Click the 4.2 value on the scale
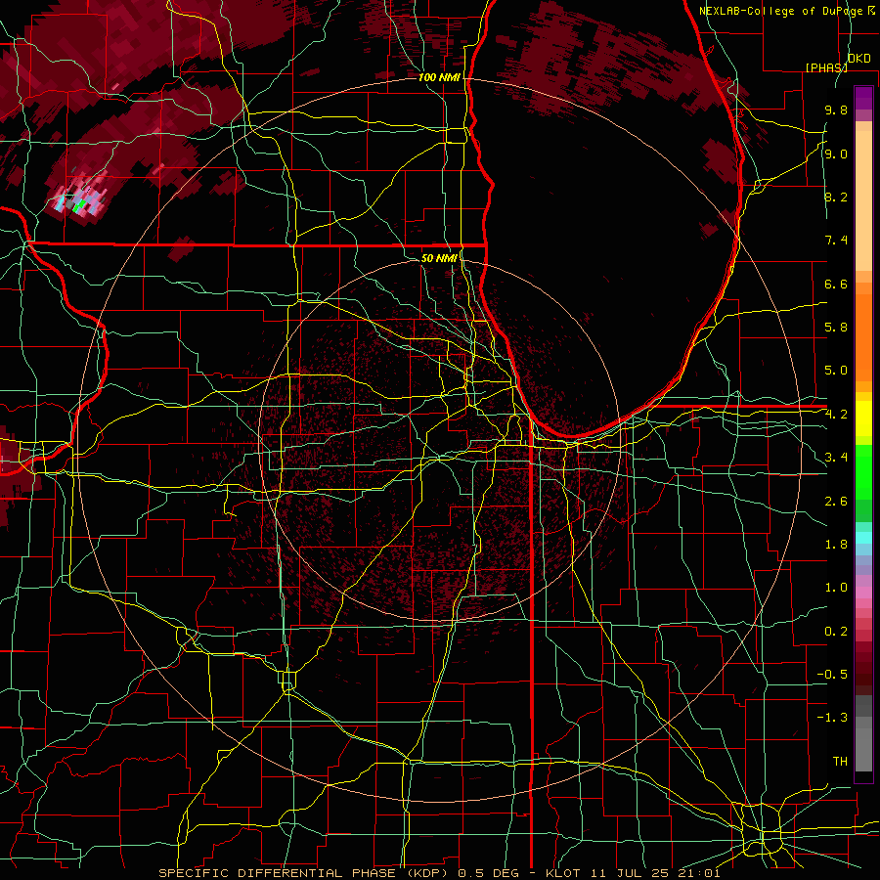880x880 pixels. (836, 415)
